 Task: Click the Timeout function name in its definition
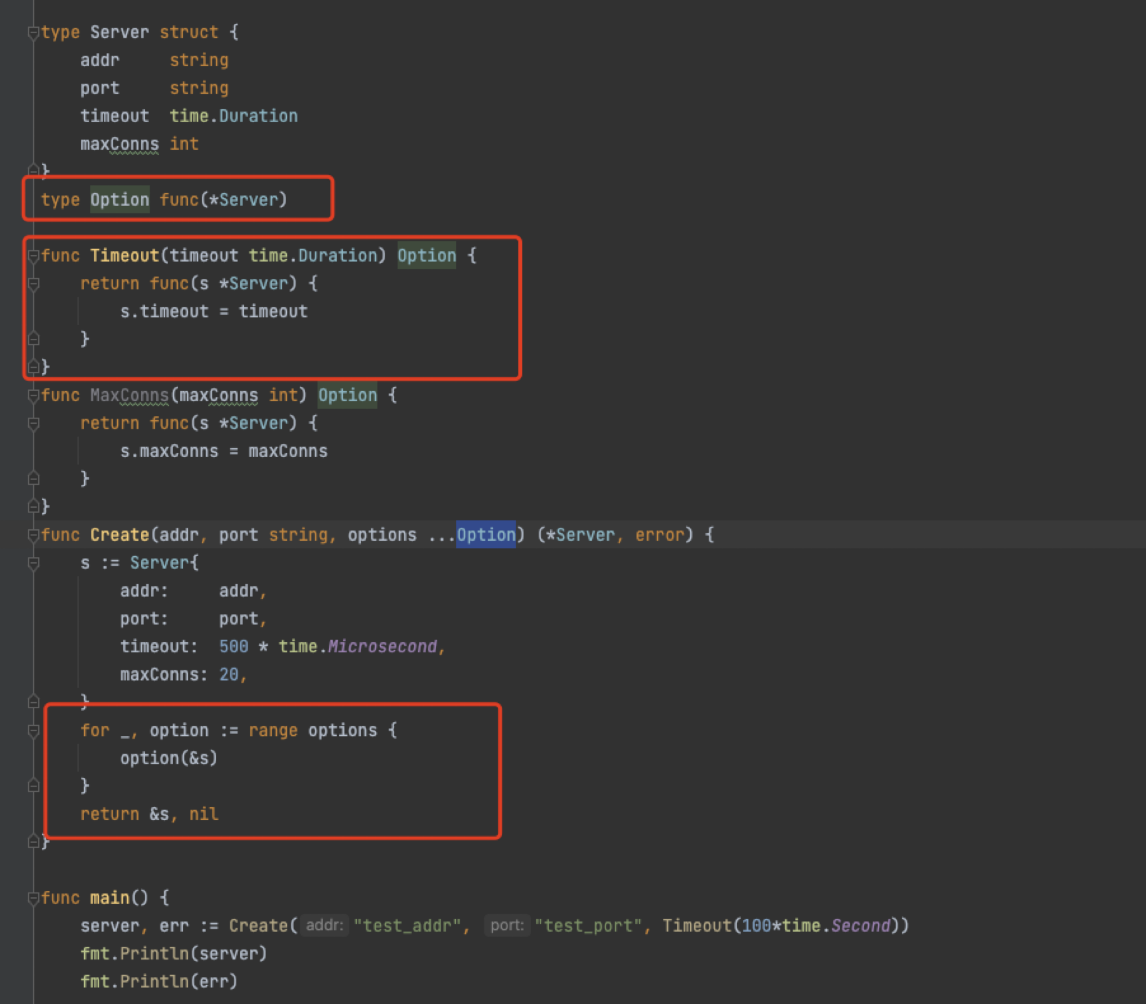pos(124,256)
